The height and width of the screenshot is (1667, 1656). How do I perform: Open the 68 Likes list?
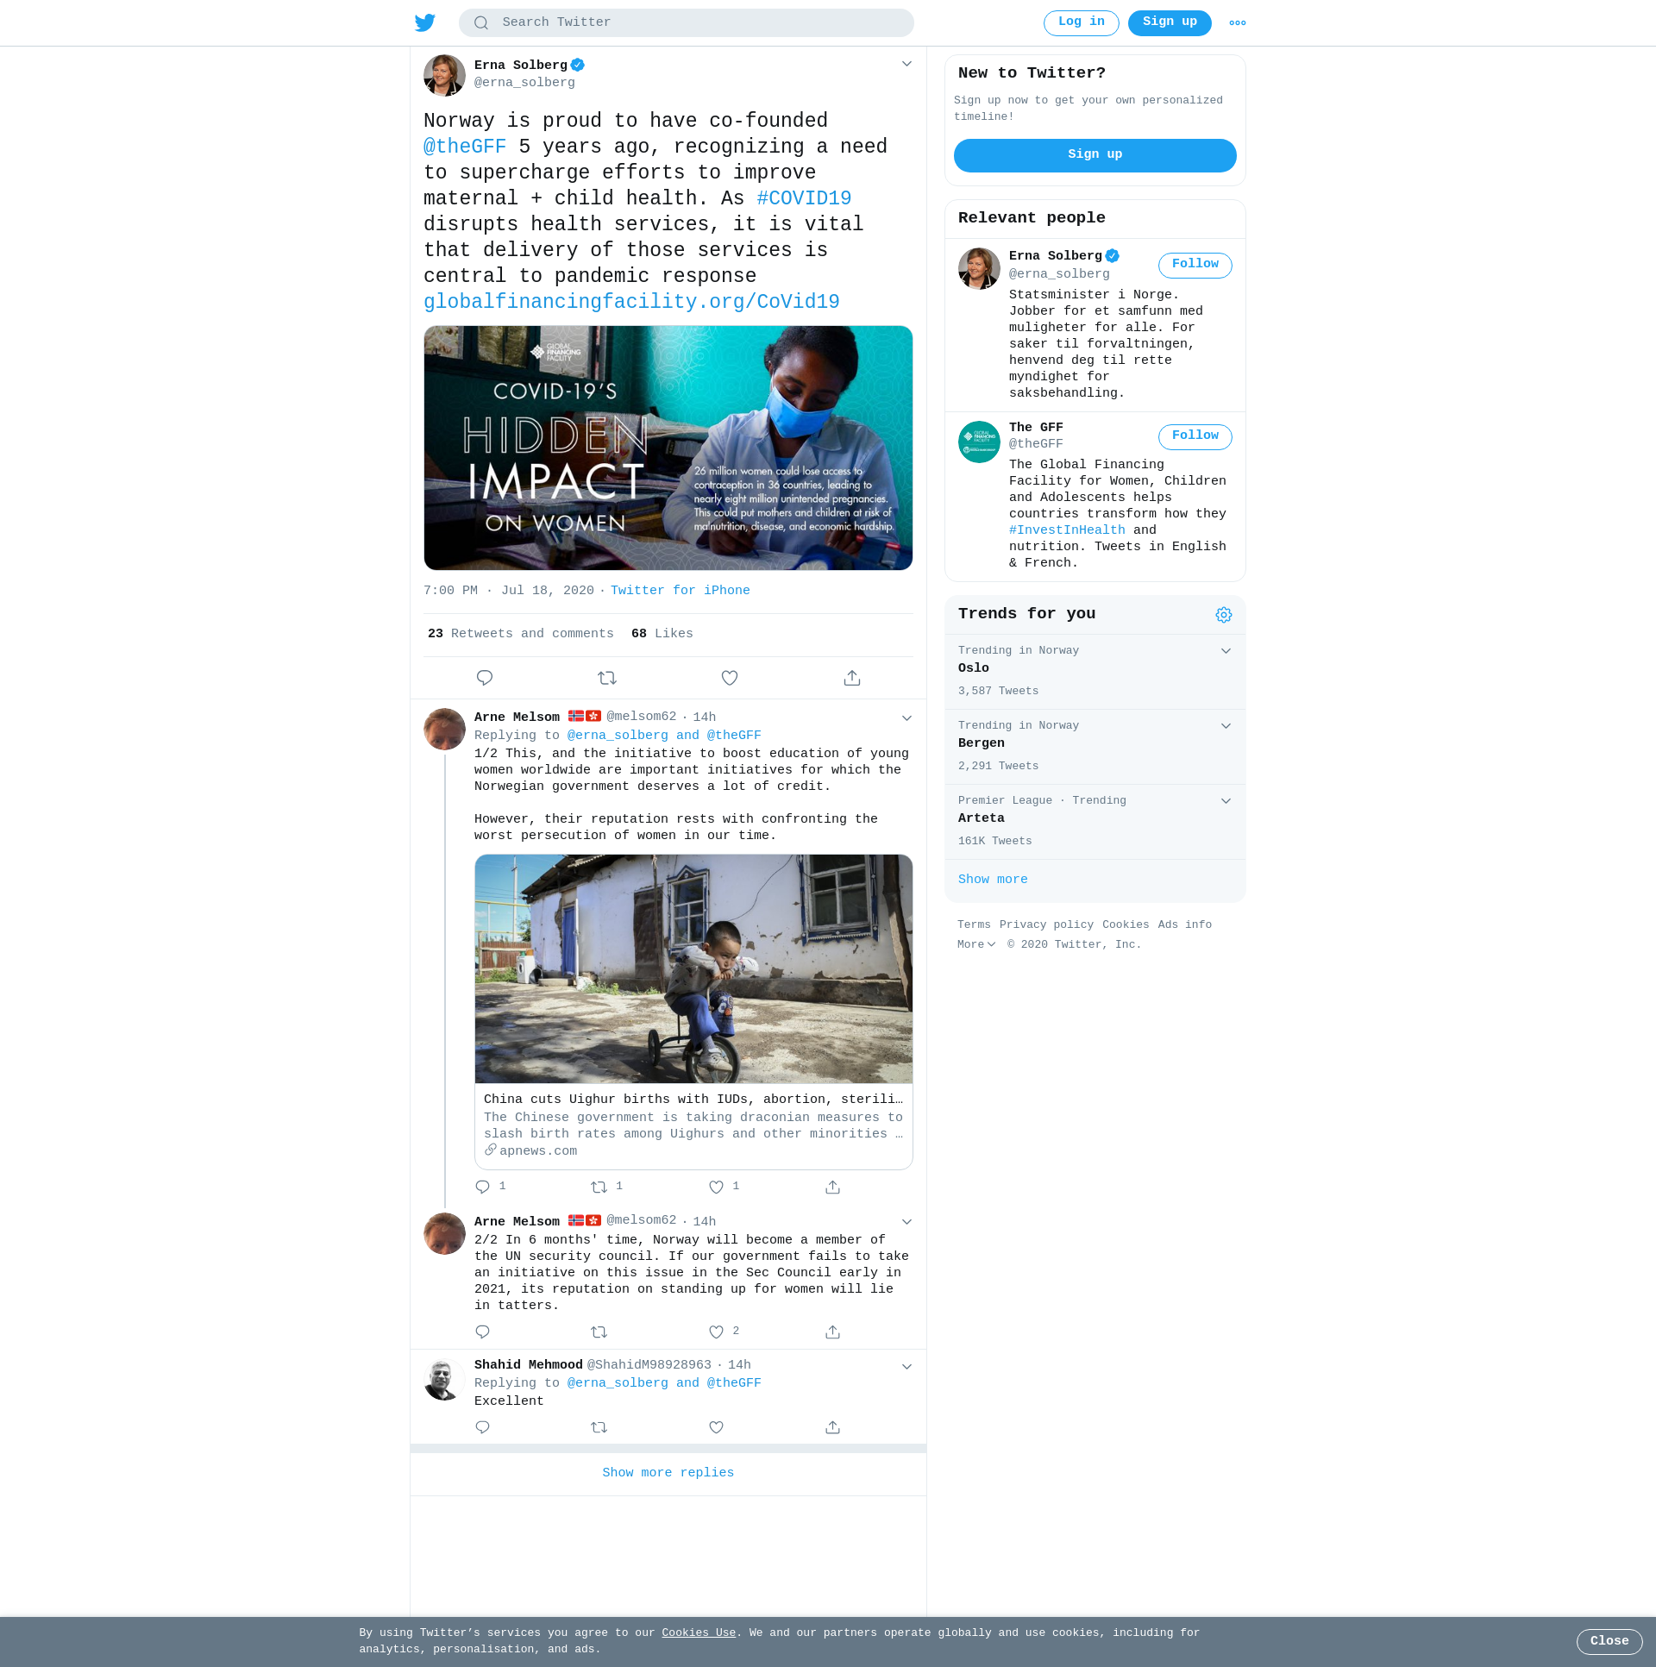[662, 634]
